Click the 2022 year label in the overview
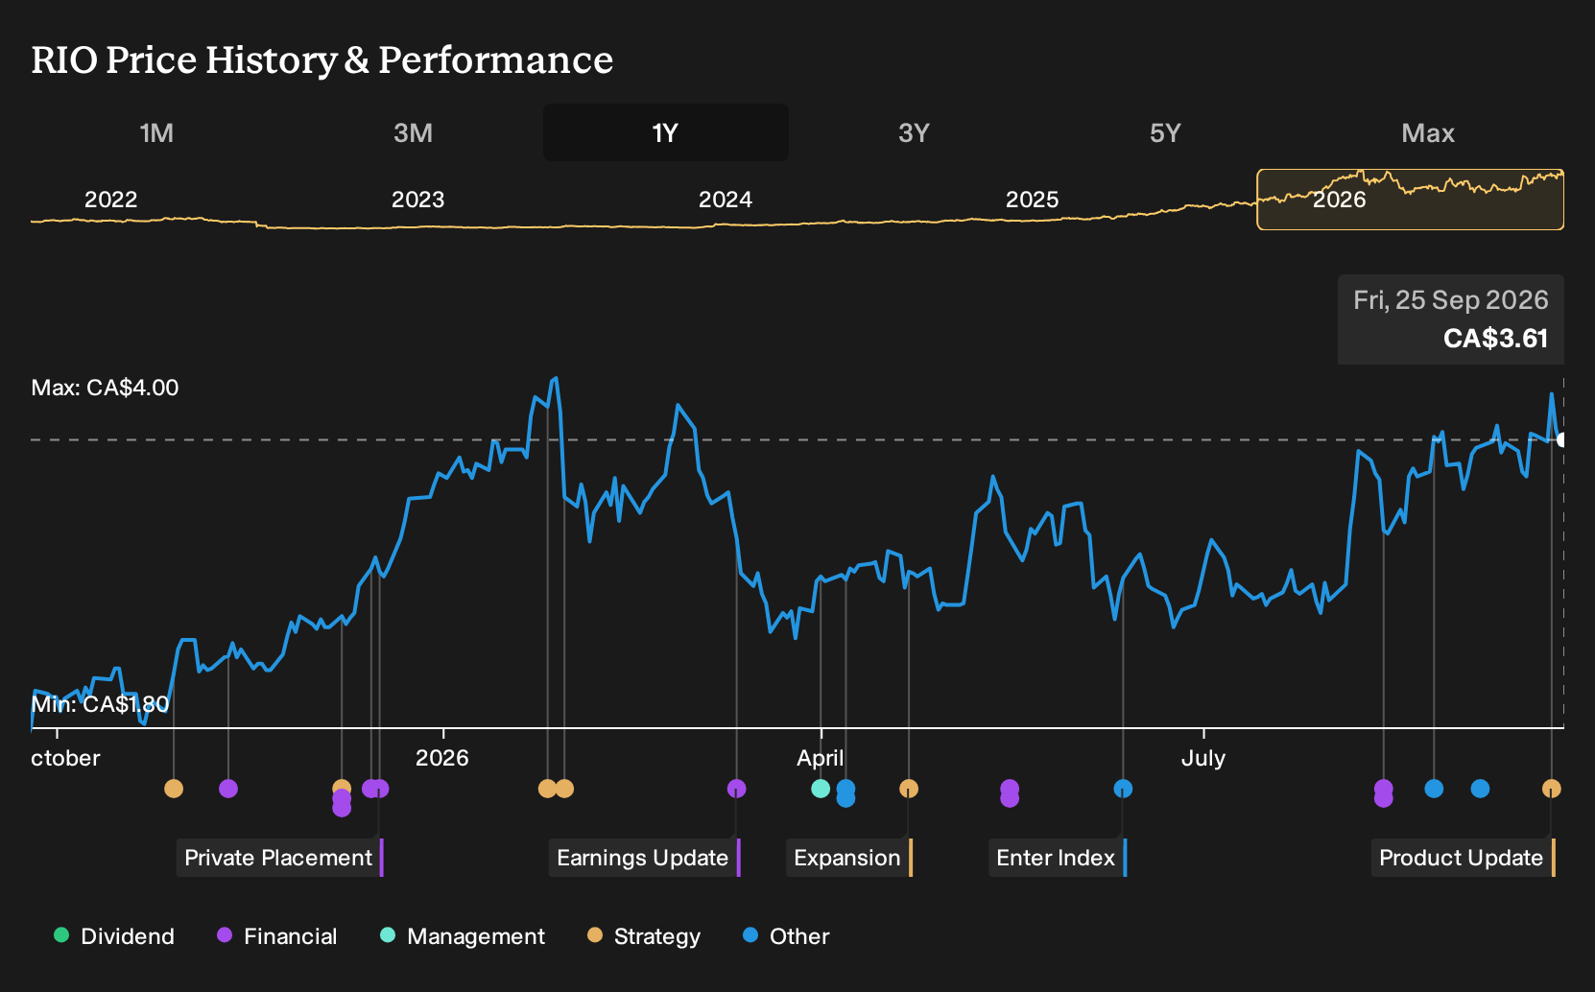 [111, 200]
